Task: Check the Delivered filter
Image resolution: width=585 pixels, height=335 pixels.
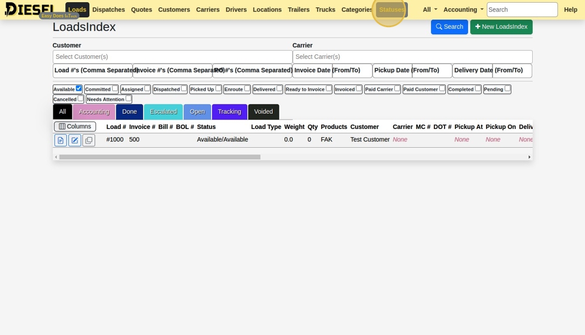Action: click(x=279, y=89)
